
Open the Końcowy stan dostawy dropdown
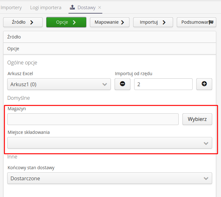pos(110,178)
